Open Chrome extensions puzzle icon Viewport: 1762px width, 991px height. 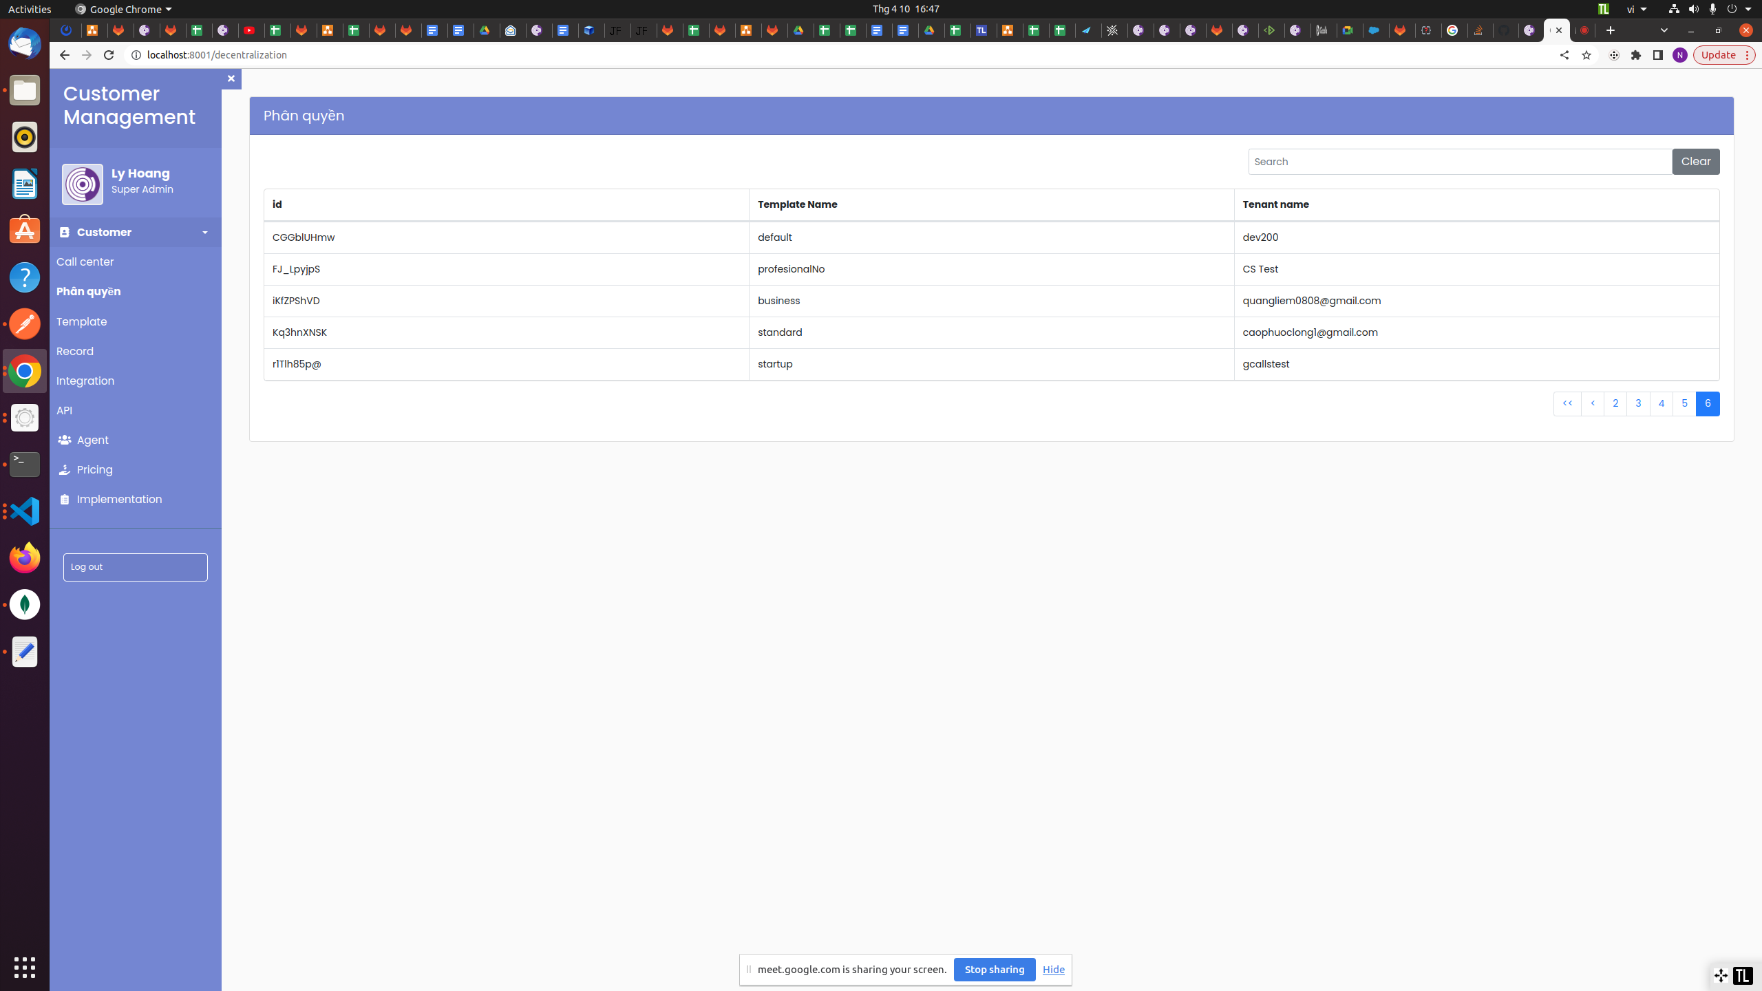[x=1636, y=55]
